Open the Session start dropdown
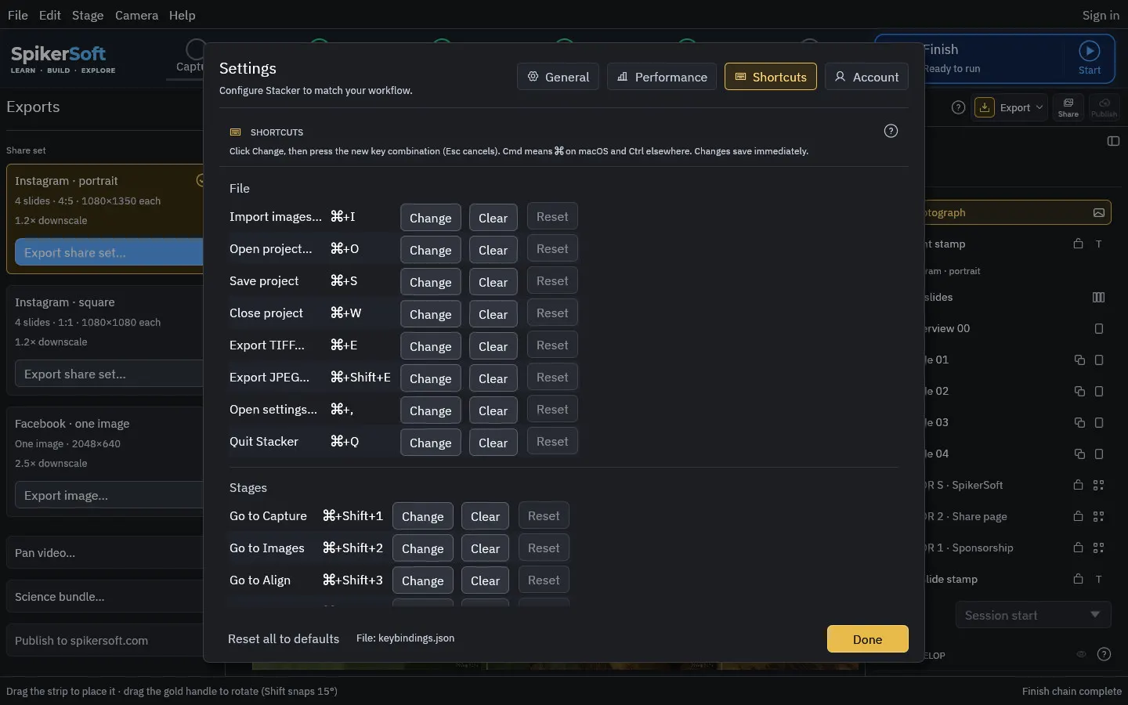This screenshot has height=705, width=1128. click(x=1033, y=615)
